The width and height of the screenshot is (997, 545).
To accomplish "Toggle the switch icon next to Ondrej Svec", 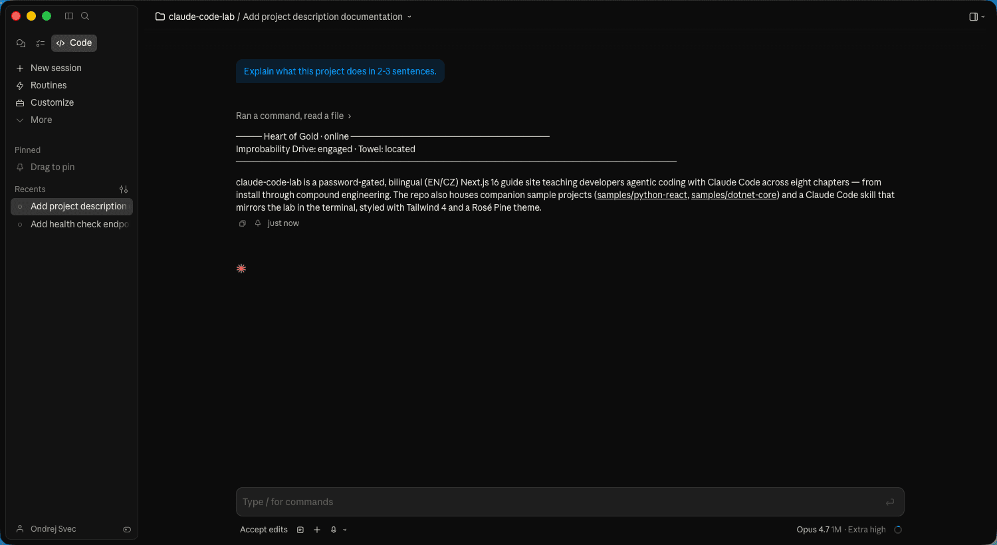I will click(x=127, y=530).
